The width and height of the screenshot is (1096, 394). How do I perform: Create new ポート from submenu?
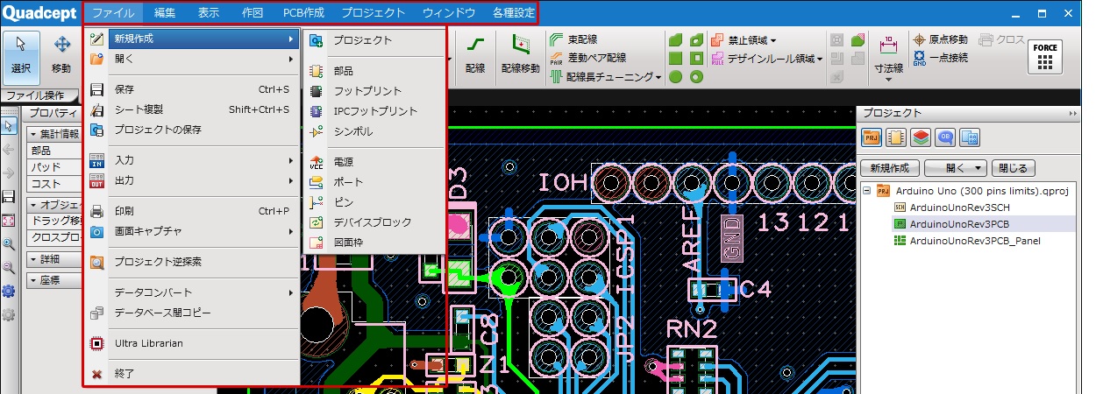point(374,182)
